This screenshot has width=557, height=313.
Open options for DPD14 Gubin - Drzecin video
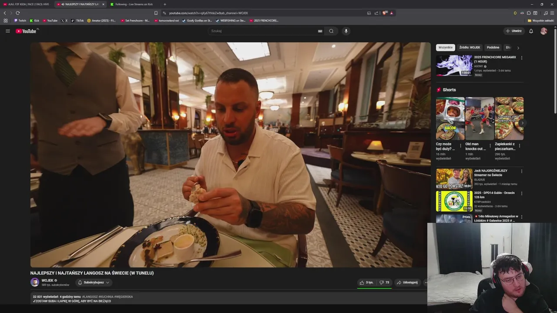(521, 193)
